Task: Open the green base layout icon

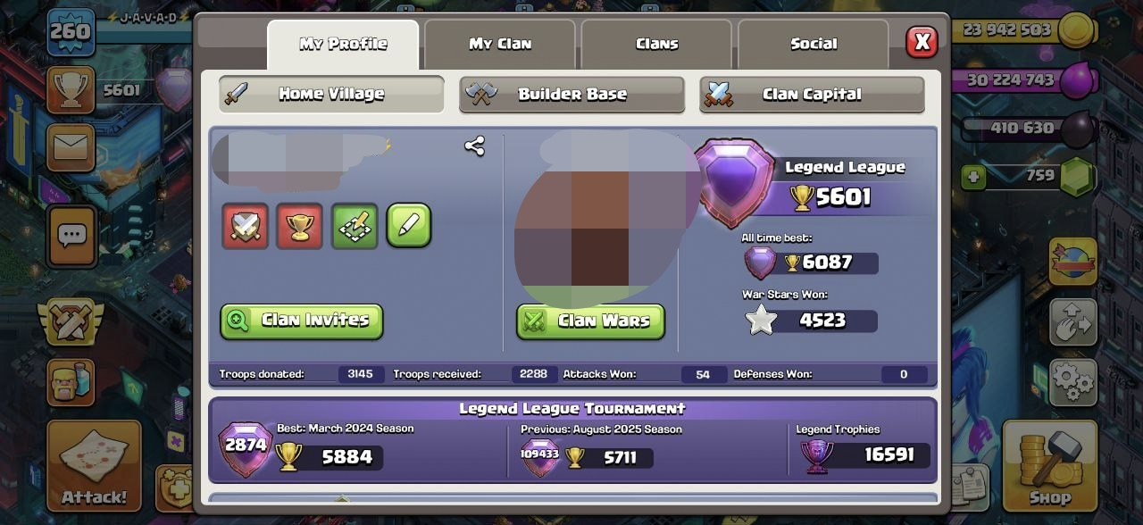Action: [355, 226]
